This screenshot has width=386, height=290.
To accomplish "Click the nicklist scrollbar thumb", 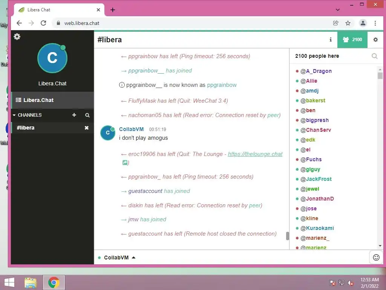I will 380,75.
